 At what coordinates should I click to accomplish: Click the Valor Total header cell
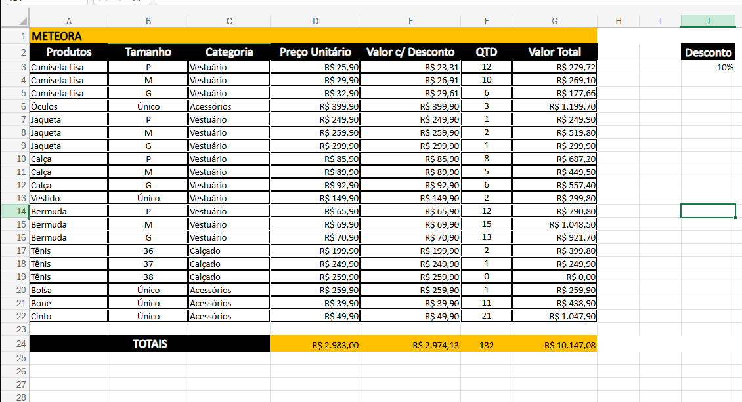[x=555, y=52]
